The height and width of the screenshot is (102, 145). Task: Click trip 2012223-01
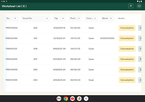(x=59, y=38)
